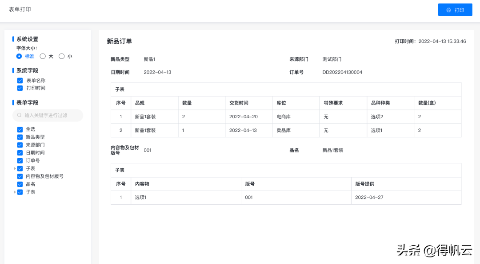This screenshot has height=264, width=480.
Task: Click the search magnifier icon in filter box
Action: [x=19, y=115]
